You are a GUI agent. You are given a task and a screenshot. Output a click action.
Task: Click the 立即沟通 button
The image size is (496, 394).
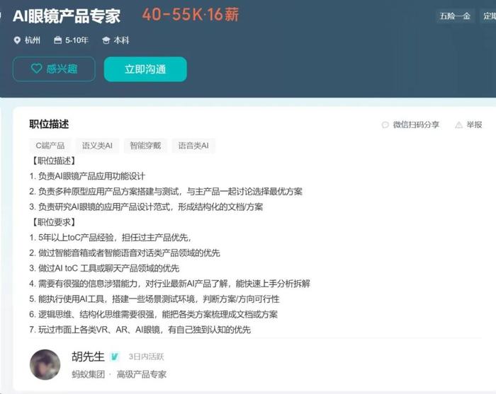pyautogui.click(x=145, y=69)
